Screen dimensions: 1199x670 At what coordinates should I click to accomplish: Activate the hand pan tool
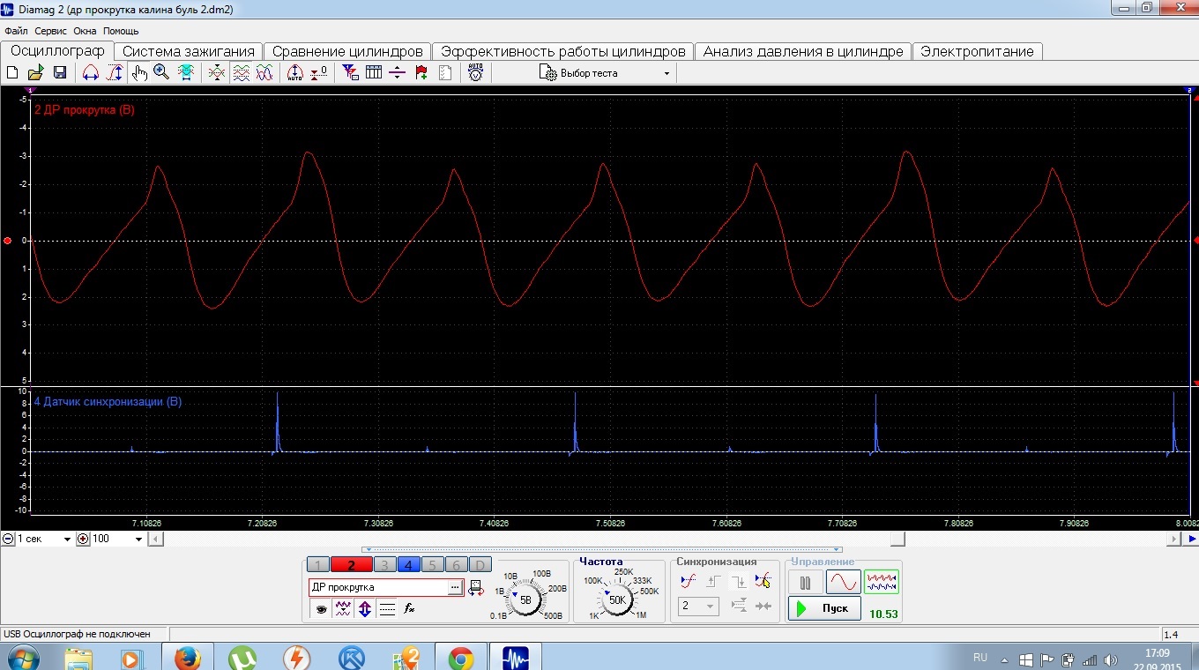point(139,73)
